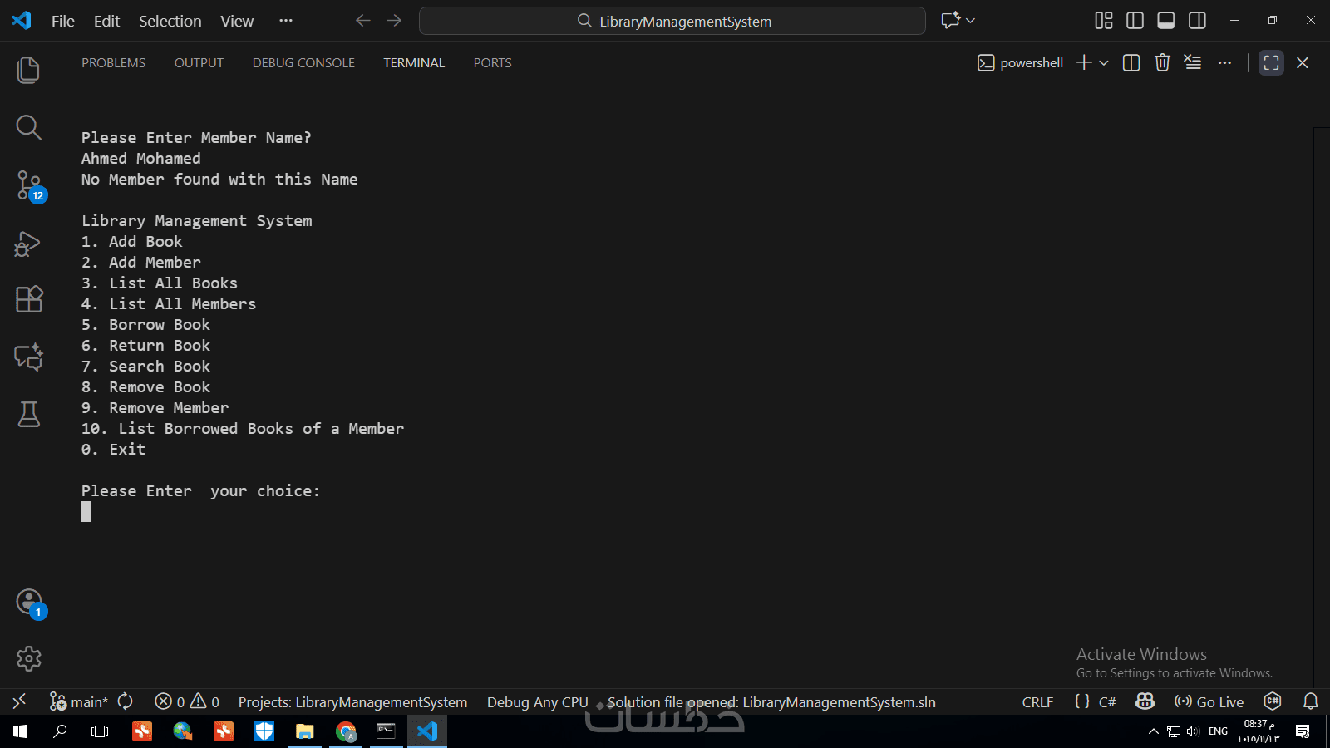The width and height of the screenshot is (1330, 748).
Task: Start Go Live server
Action: pos(1209,701)
